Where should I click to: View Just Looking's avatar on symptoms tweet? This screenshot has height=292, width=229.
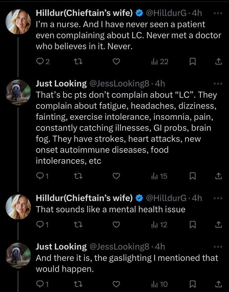[x=18, y=92]
